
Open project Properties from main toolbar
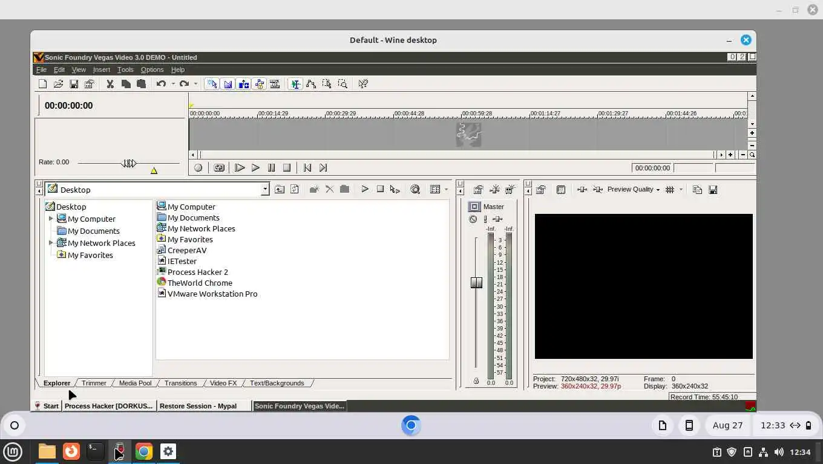90,84
